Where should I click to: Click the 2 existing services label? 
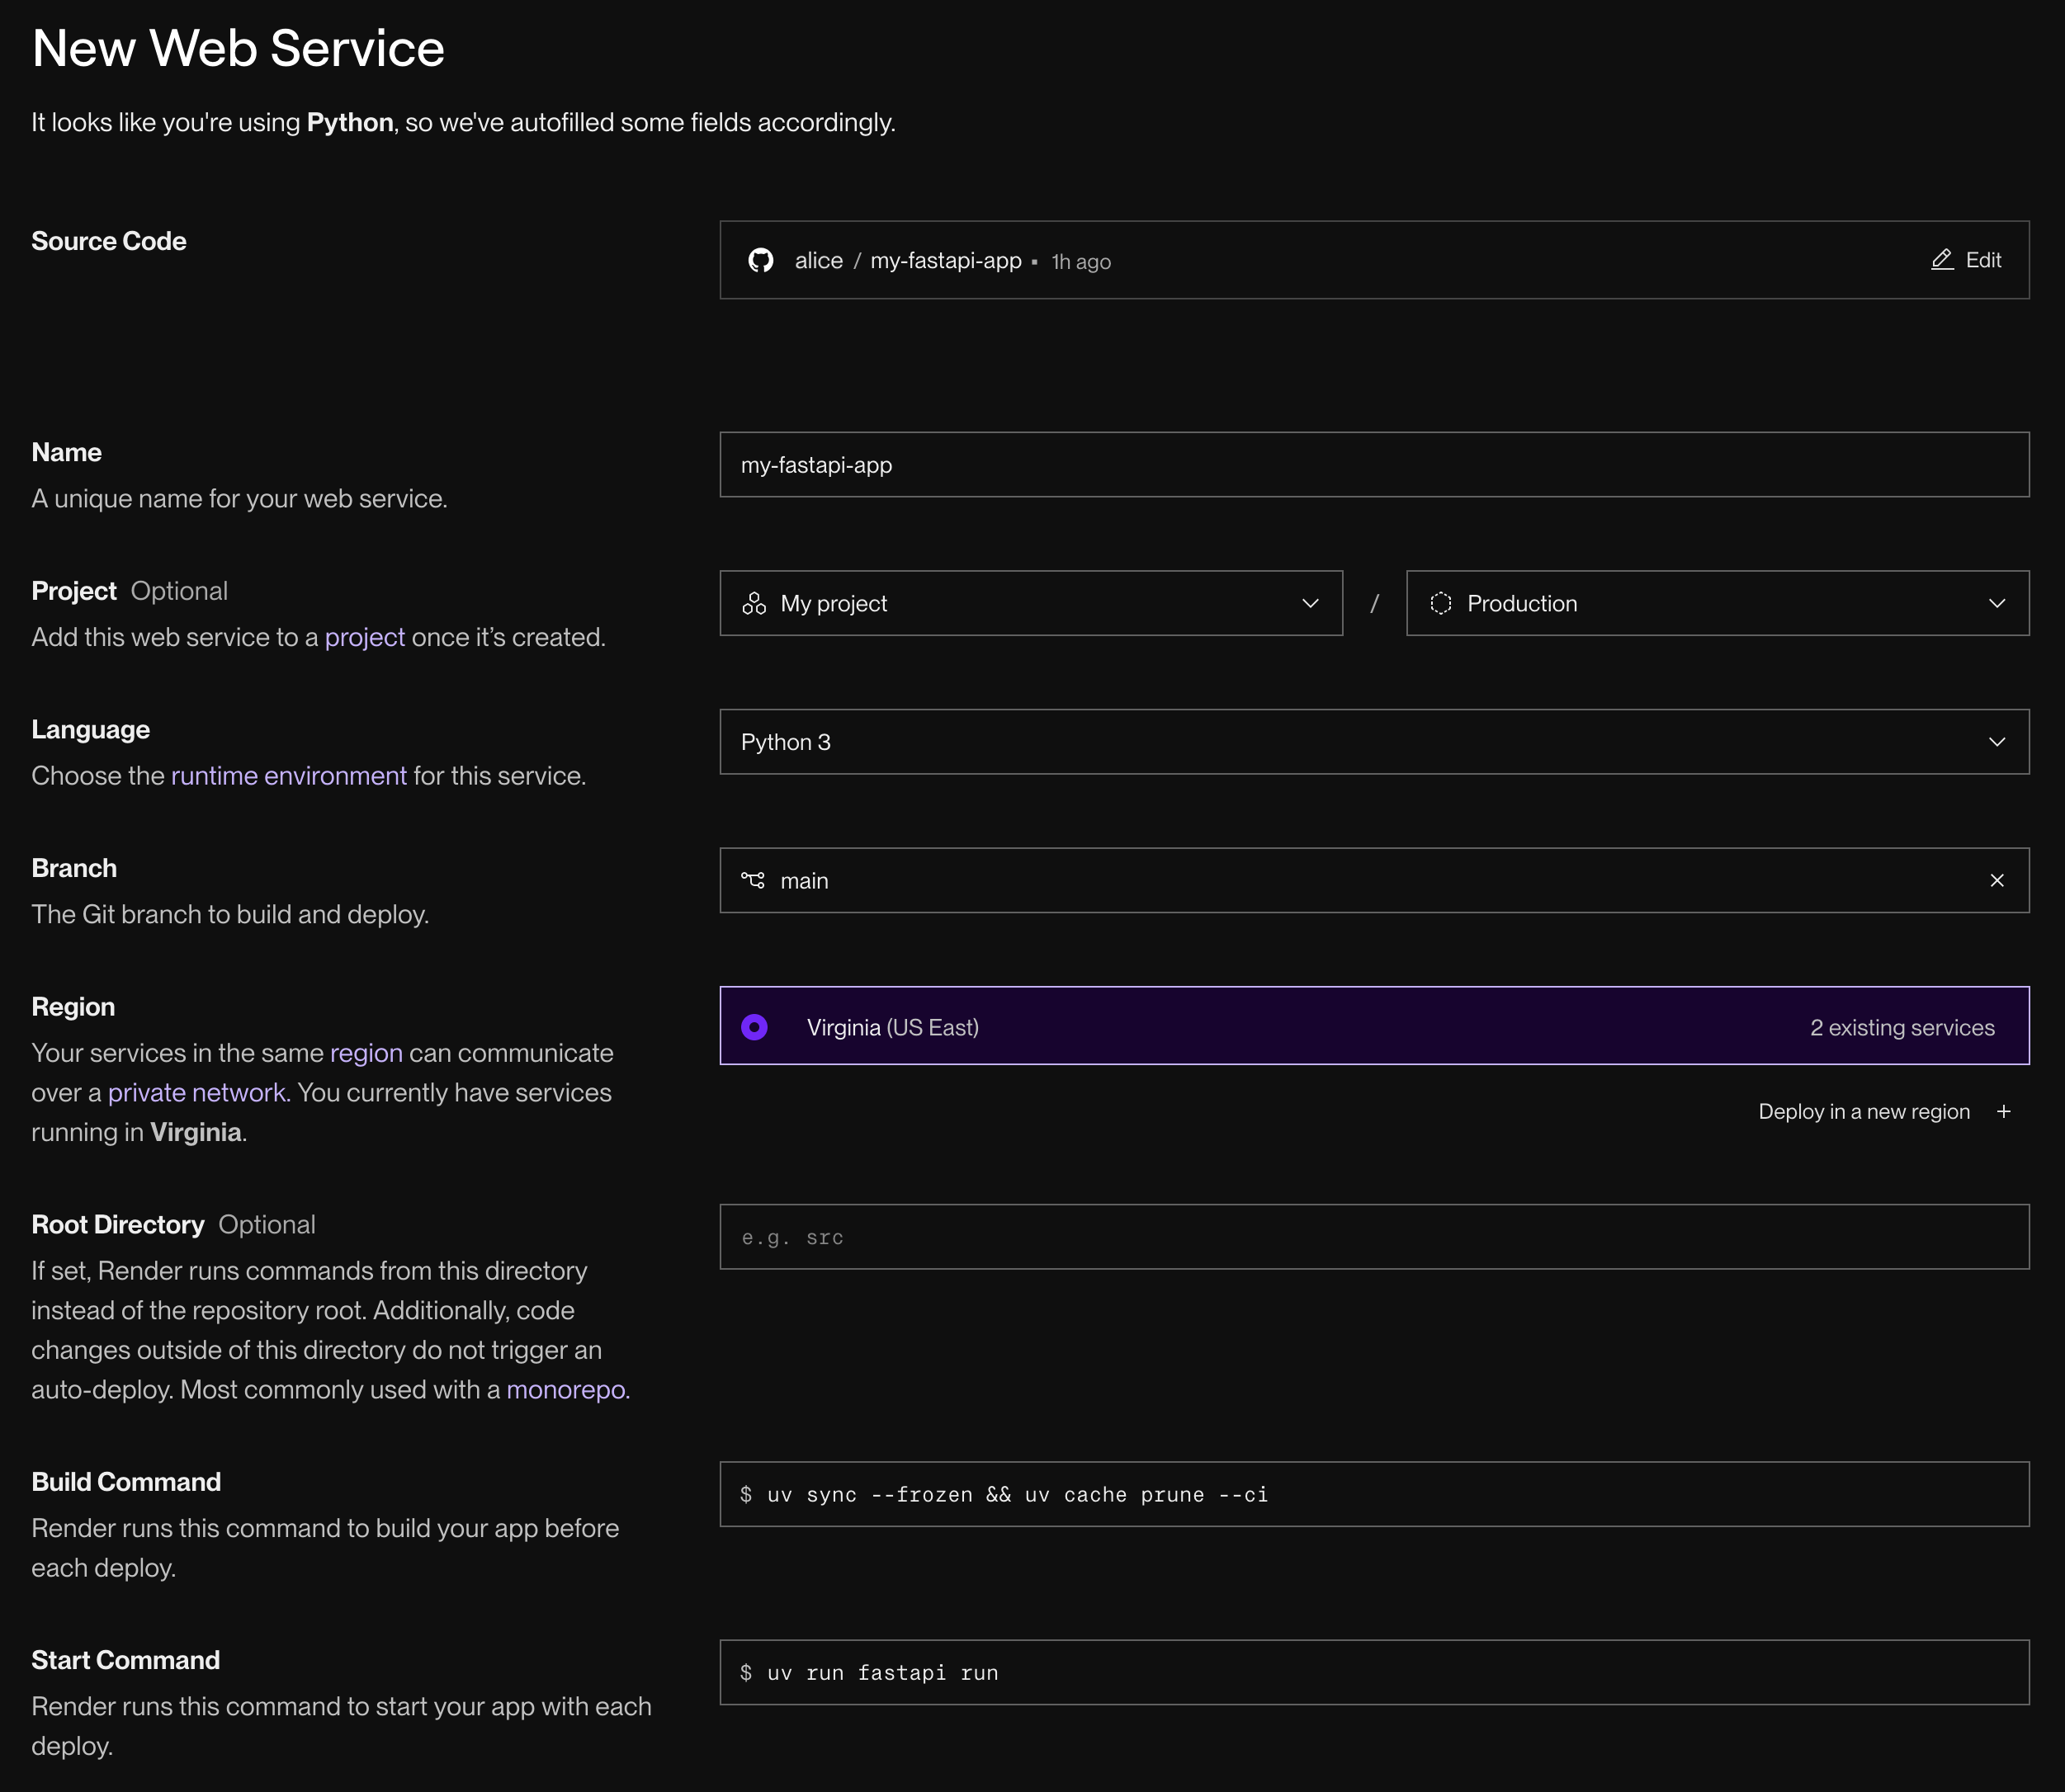pyautogui.click(x=1902, y=1027)
